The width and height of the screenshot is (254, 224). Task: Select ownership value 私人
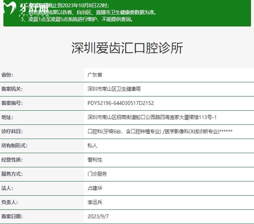92,146
